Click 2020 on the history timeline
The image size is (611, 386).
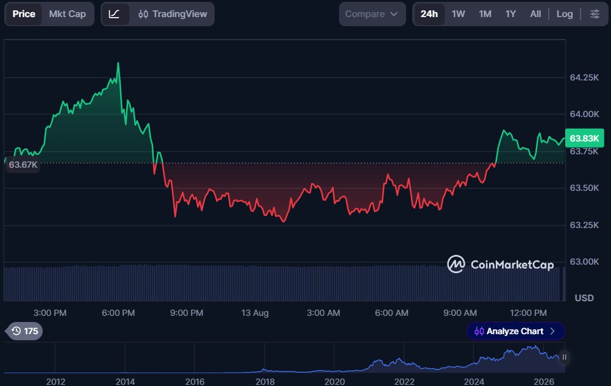pos(334,381)
